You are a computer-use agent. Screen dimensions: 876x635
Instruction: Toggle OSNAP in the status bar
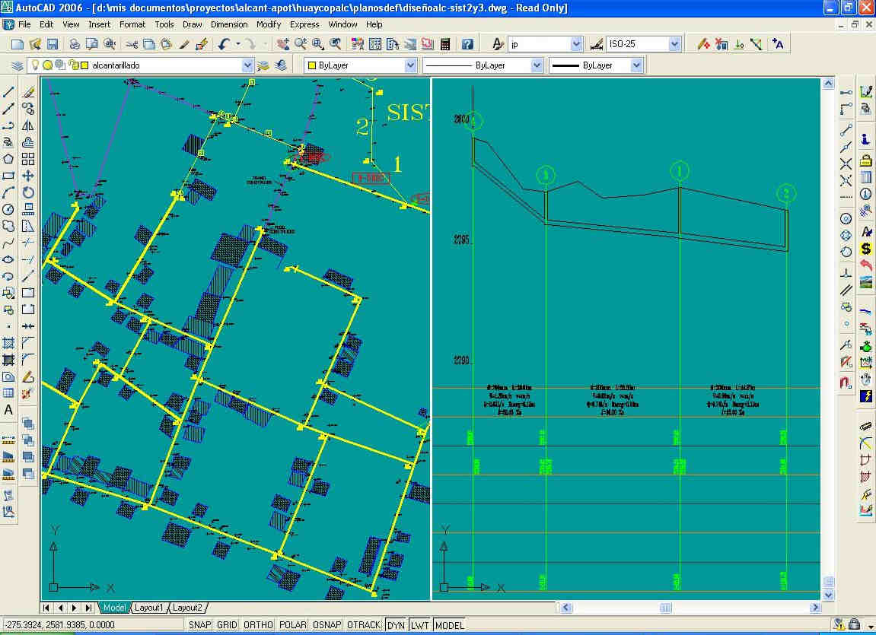[x=327, y=625]
